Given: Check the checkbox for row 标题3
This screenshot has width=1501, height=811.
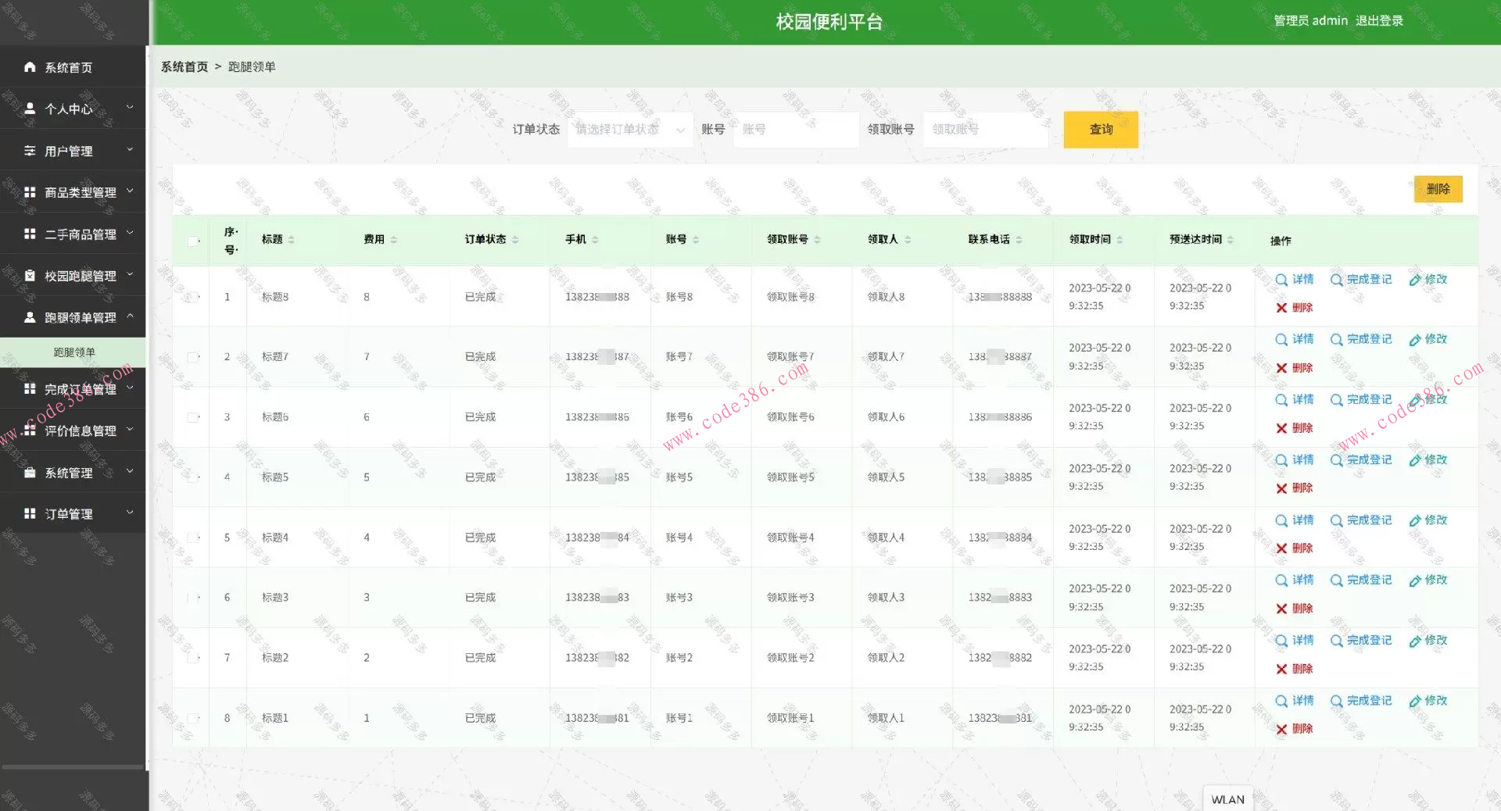Looking at the screenshot, I should (193, 598).
